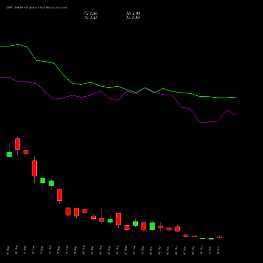Click the red candlestick for 17 Aug
Image resolution: width=263 pixels, height=263 pixels.
pyautogui.click(x=59, y=195)
